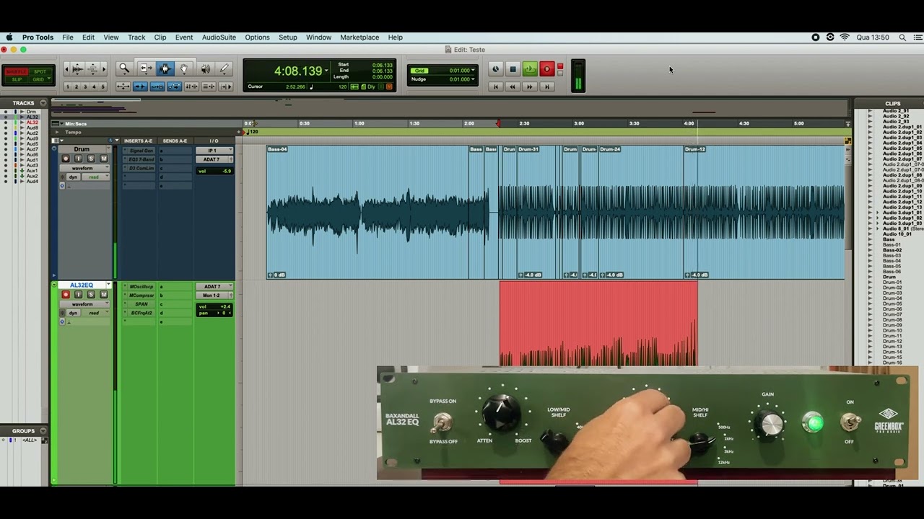The height and width of the screenshot is (519, 924).
Task: Return to zero in the transport
Action: click(496, 86)
